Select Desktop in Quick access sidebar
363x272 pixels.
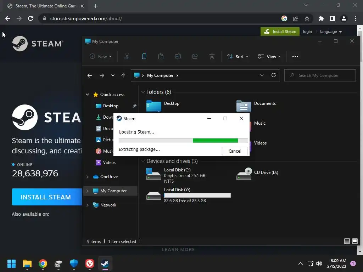pos(111,106)
